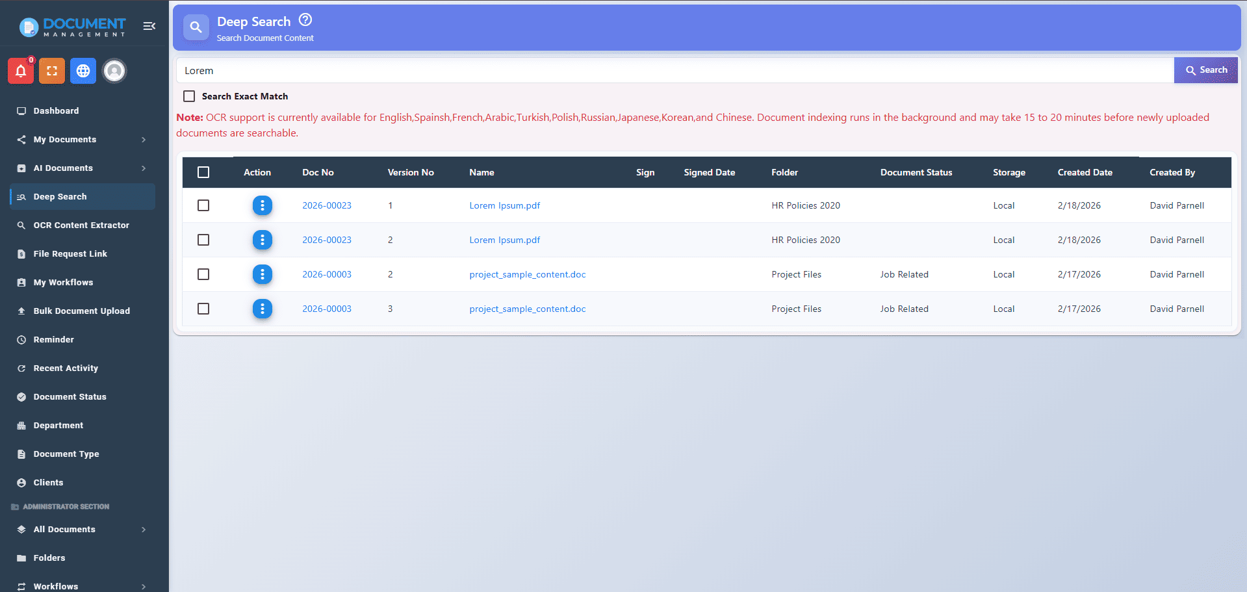Click the My Documents share icon
Viewport: 1247px width, 592px height.
21,140
